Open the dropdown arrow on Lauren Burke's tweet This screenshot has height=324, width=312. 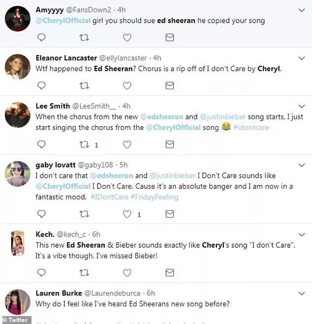pyautogui.click(x=302, y=292)
